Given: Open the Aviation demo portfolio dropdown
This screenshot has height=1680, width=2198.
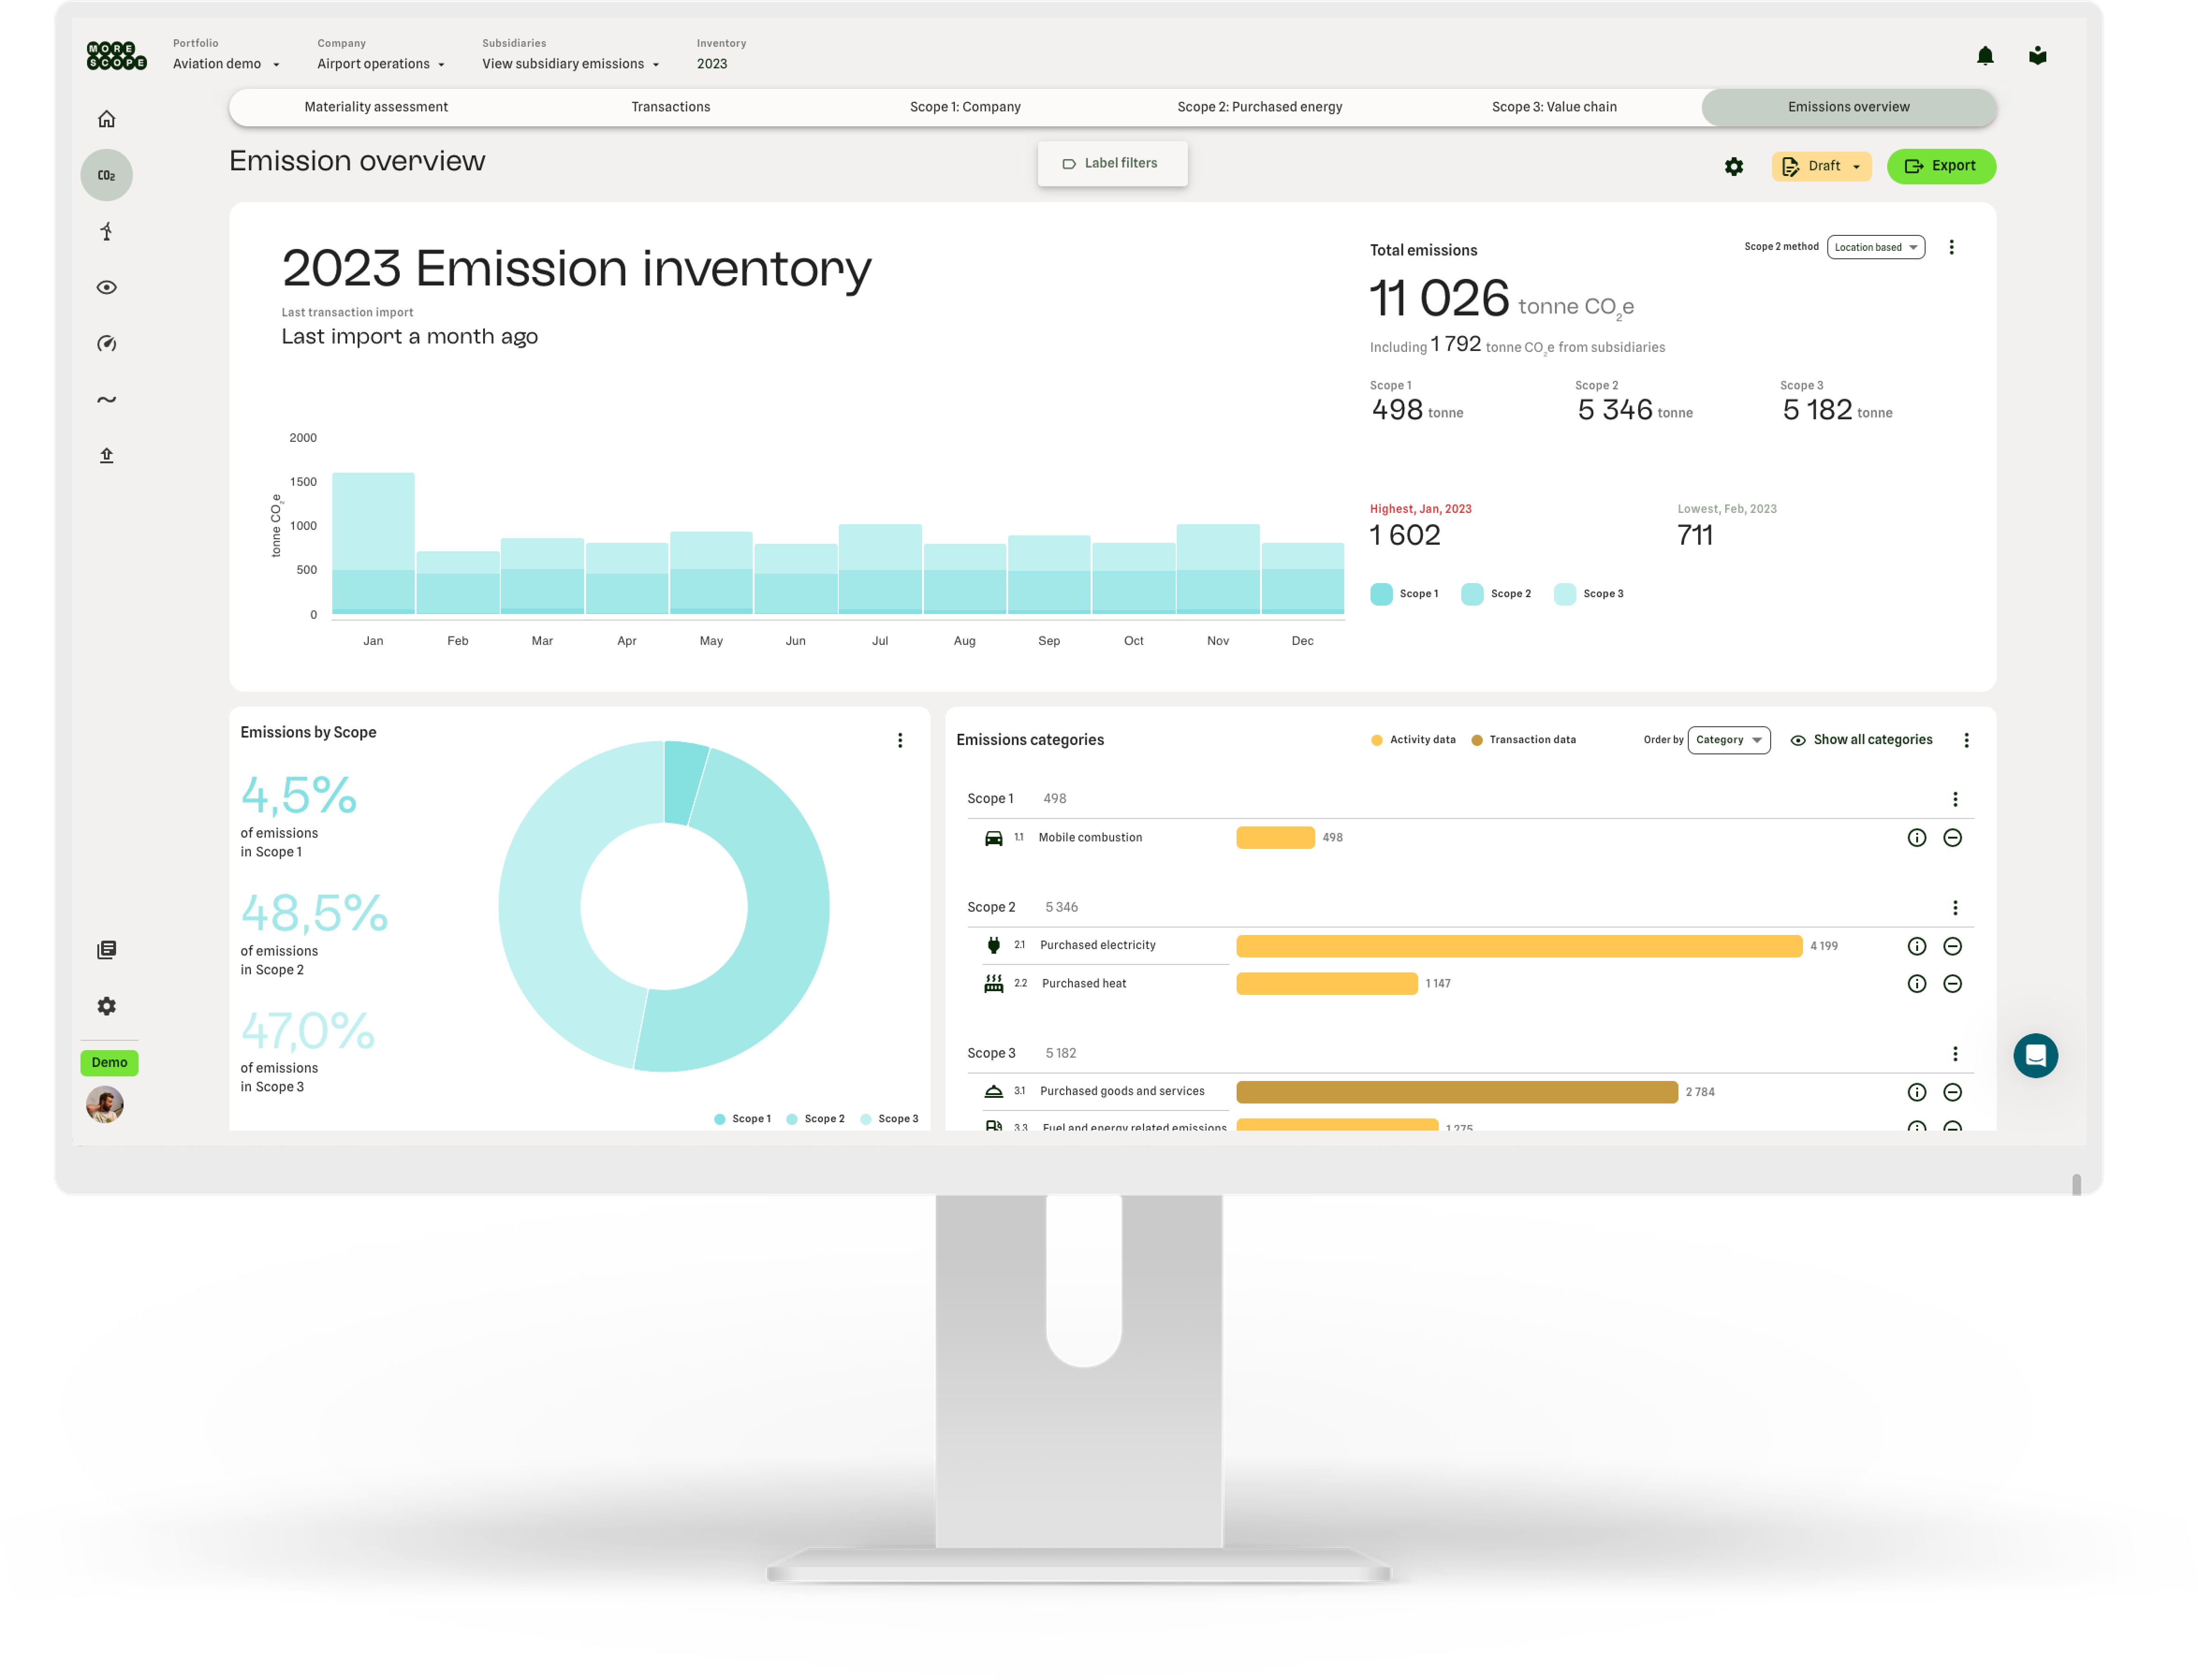Looking at the screenshot, I should (x=226, y=64).
